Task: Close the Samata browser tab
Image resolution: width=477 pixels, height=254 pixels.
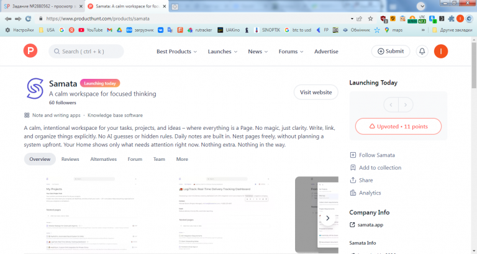Action: tap(164, 6)
